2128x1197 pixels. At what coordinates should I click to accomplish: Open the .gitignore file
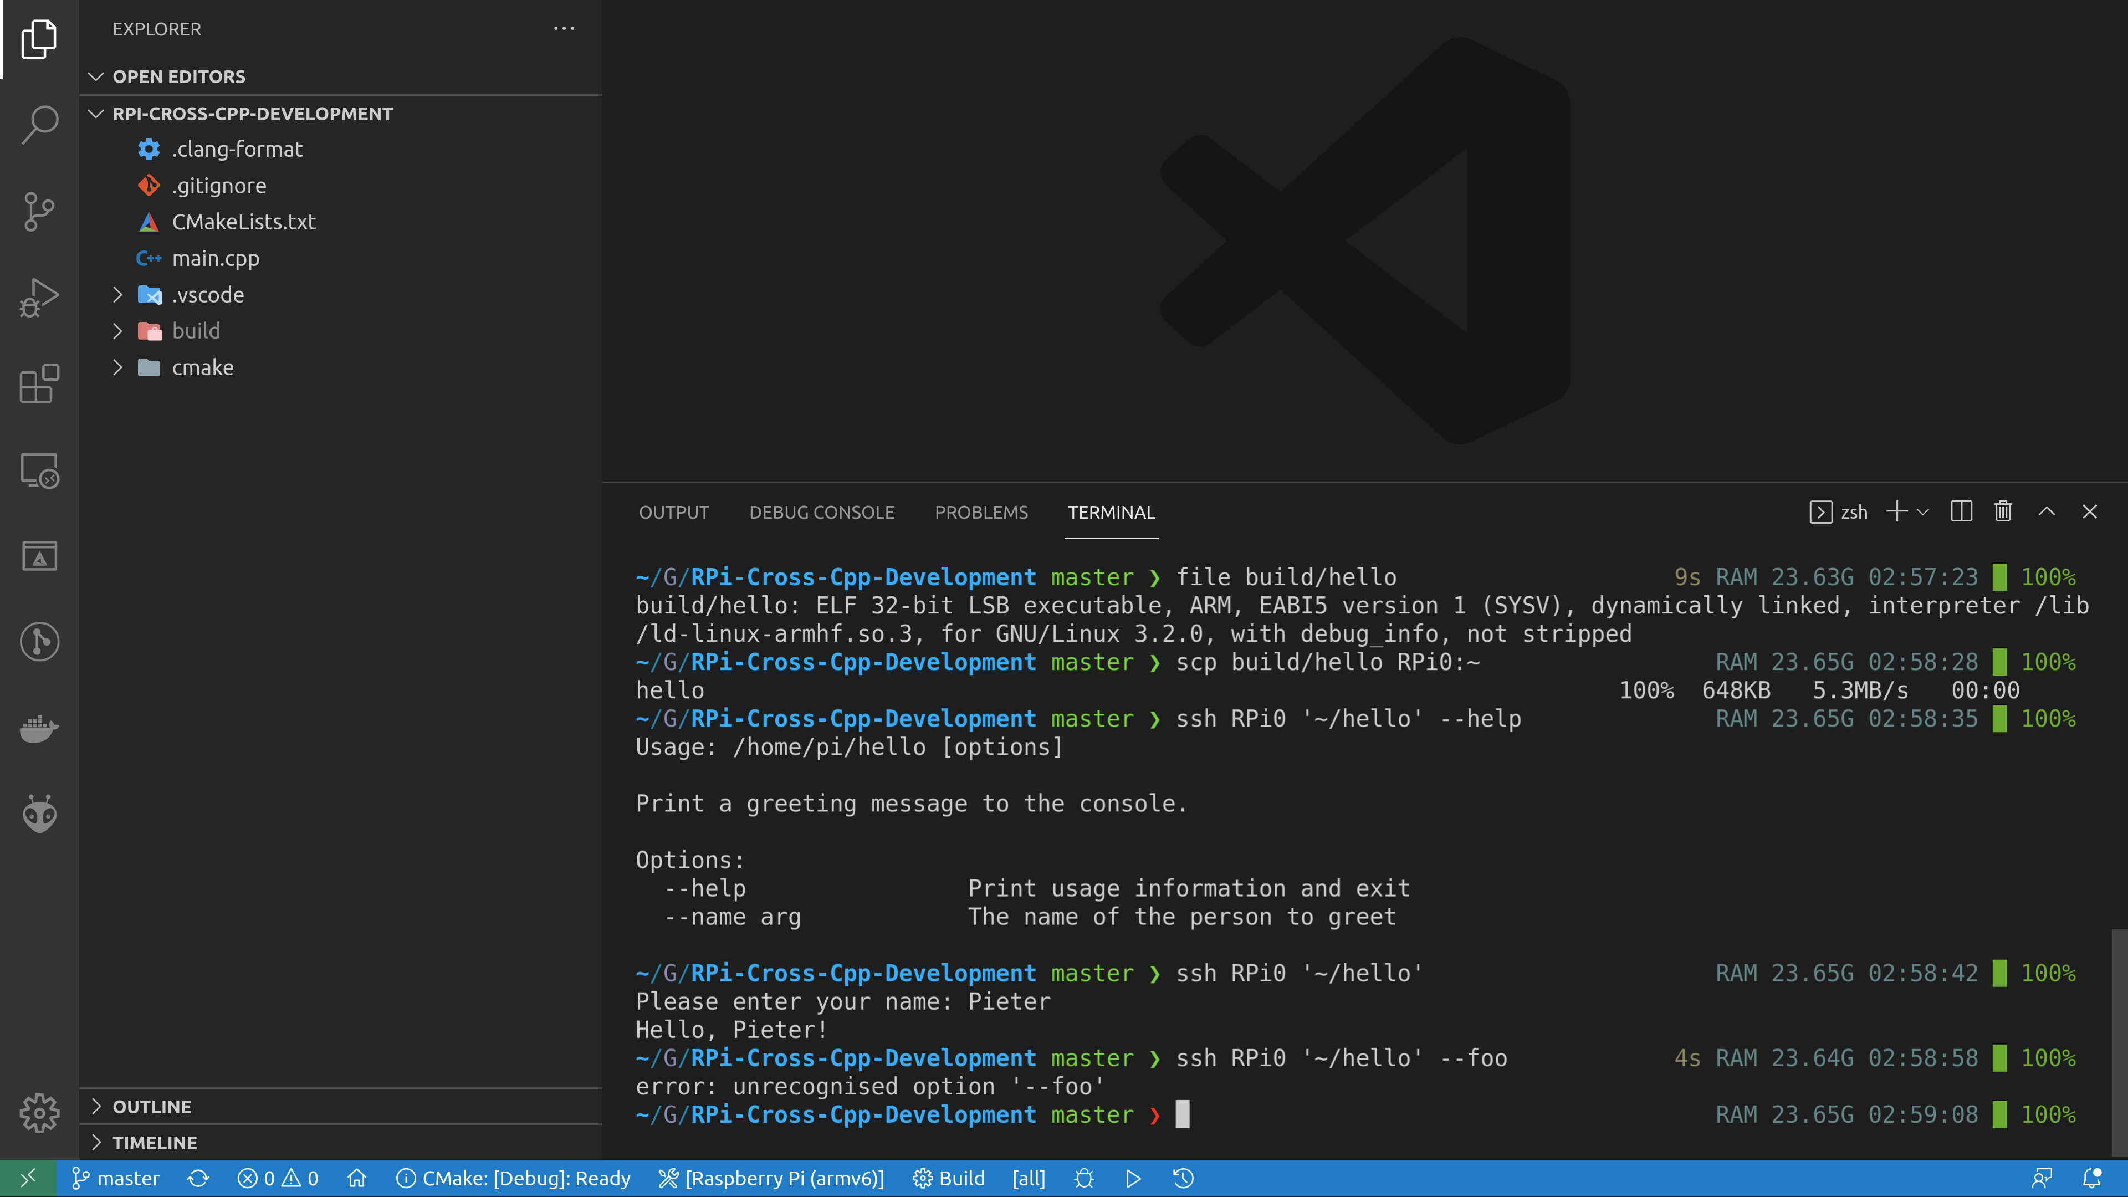click(340, 186)
